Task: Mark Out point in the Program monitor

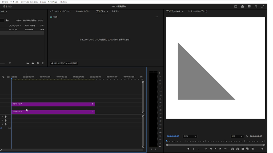Action: point(198,149)
